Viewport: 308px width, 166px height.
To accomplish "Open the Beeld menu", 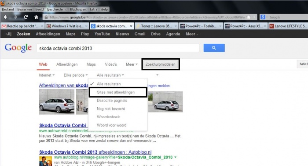I will 40,9.
